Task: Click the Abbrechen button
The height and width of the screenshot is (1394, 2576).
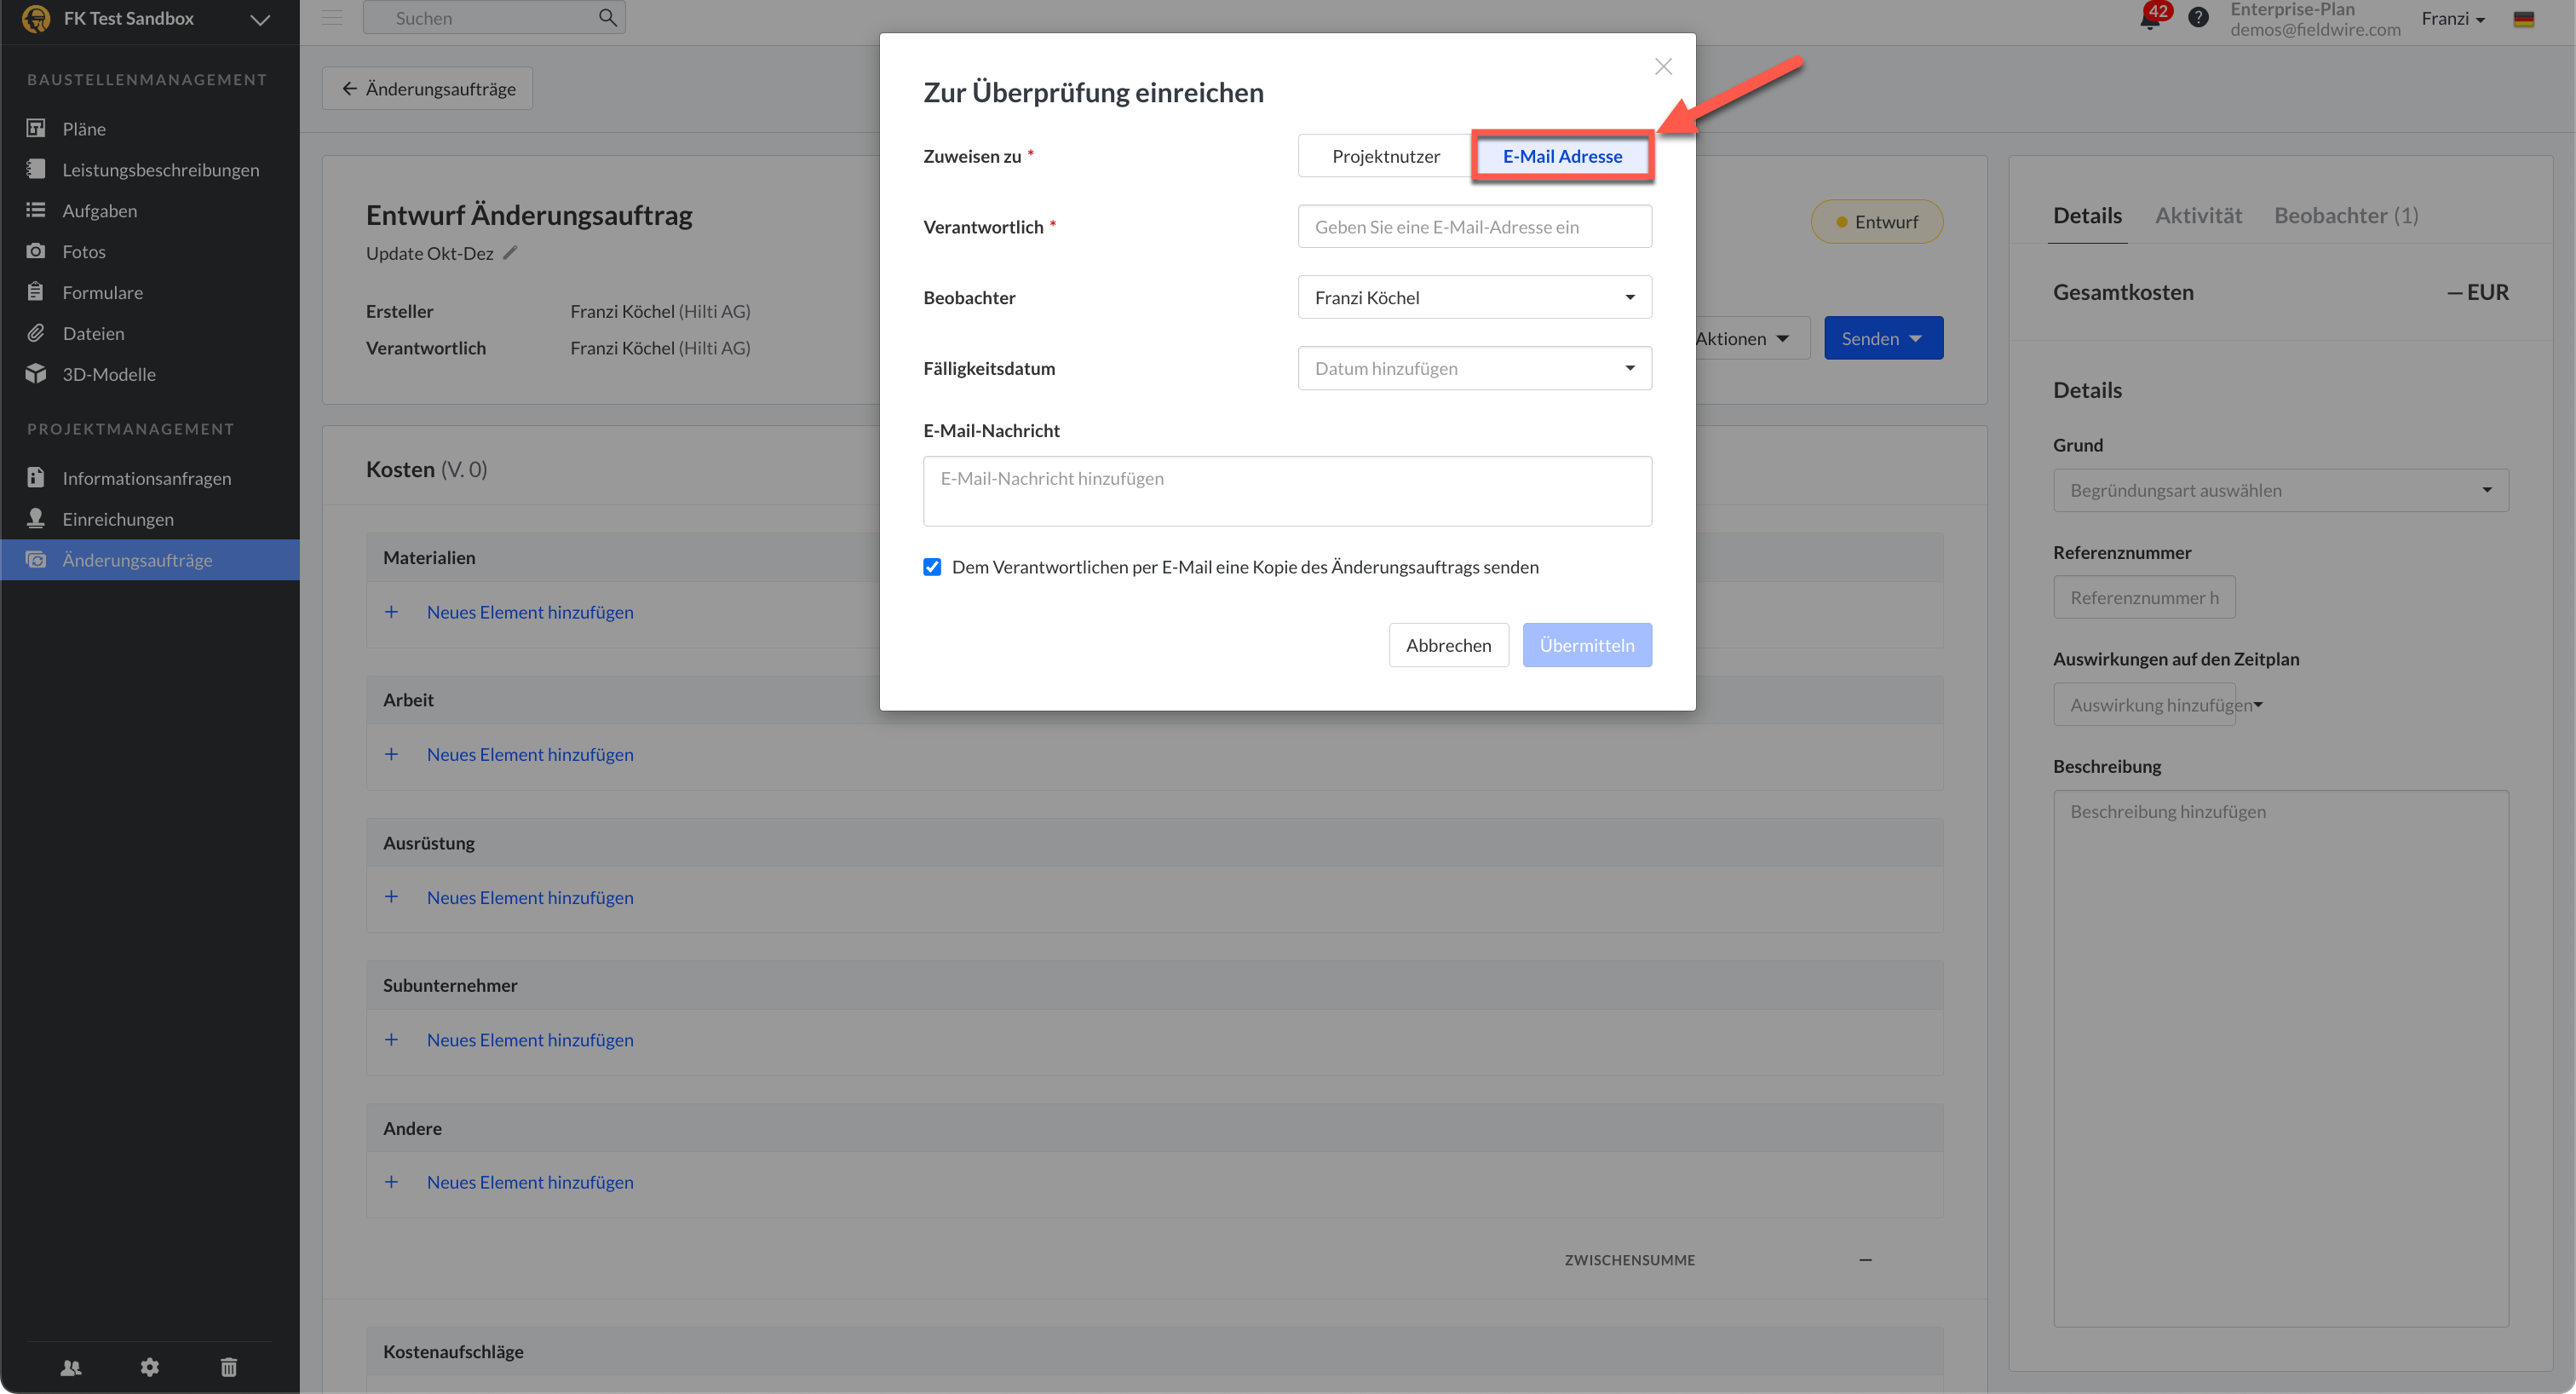Action: click(x=1448, y=645)
